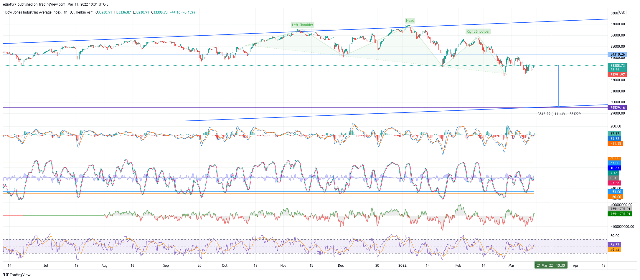Click the measurement text −3812.29 (−11.44%)
This screenshot has height=280, width=640.
click(551, 114)
